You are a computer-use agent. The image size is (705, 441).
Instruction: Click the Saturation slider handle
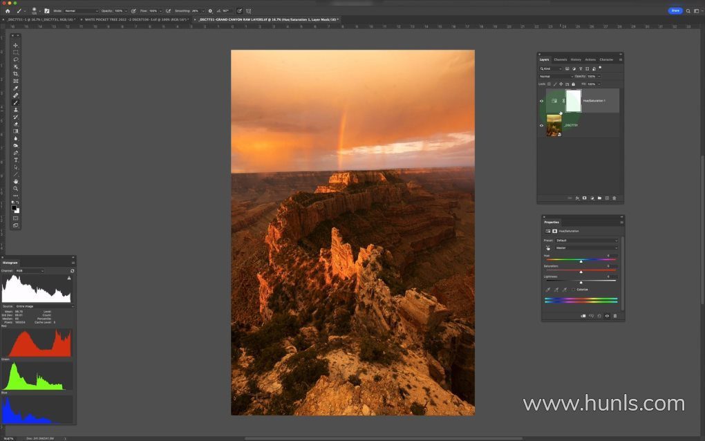pos(581,272)
